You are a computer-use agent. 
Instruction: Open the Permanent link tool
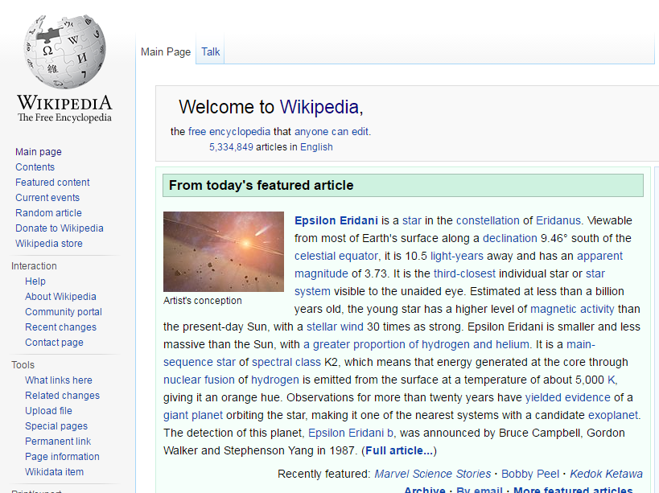[58, 442]
